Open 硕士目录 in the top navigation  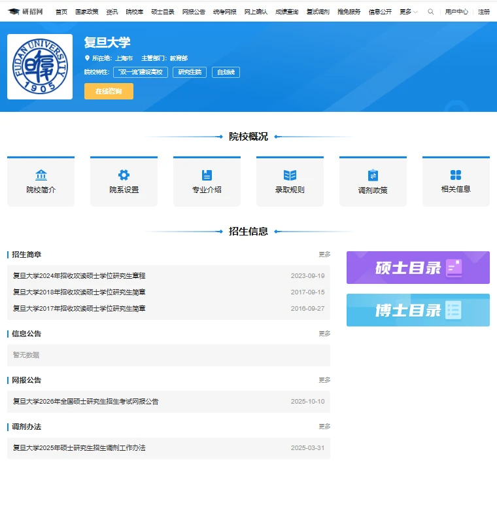[163, 12]
